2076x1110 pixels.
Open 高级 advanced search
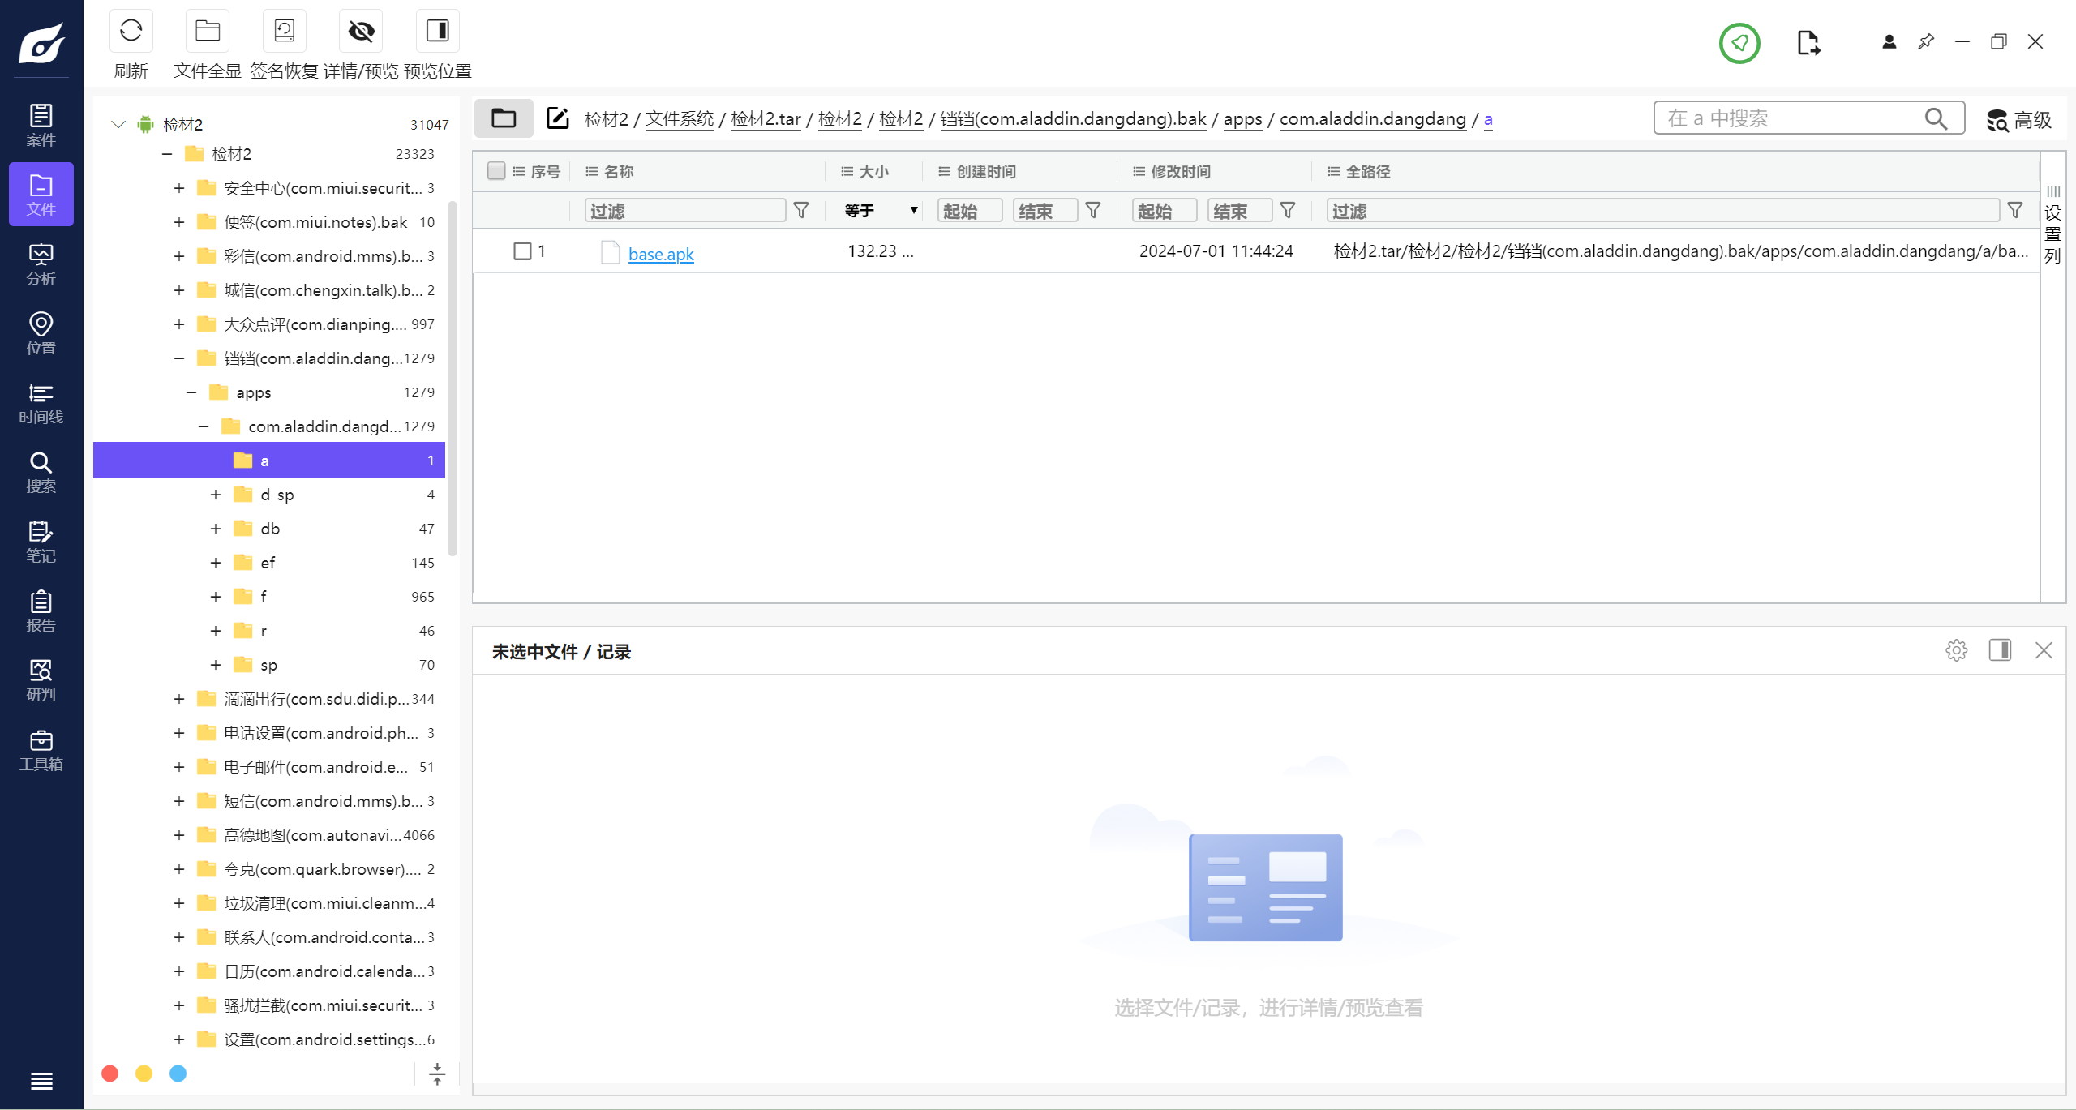(x=2019, y=120)
